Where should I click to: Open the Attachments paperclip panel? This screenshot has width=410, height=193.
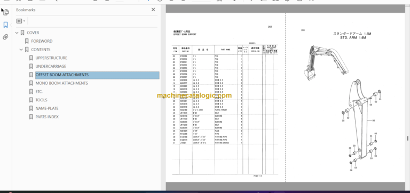tap(5, 37)
